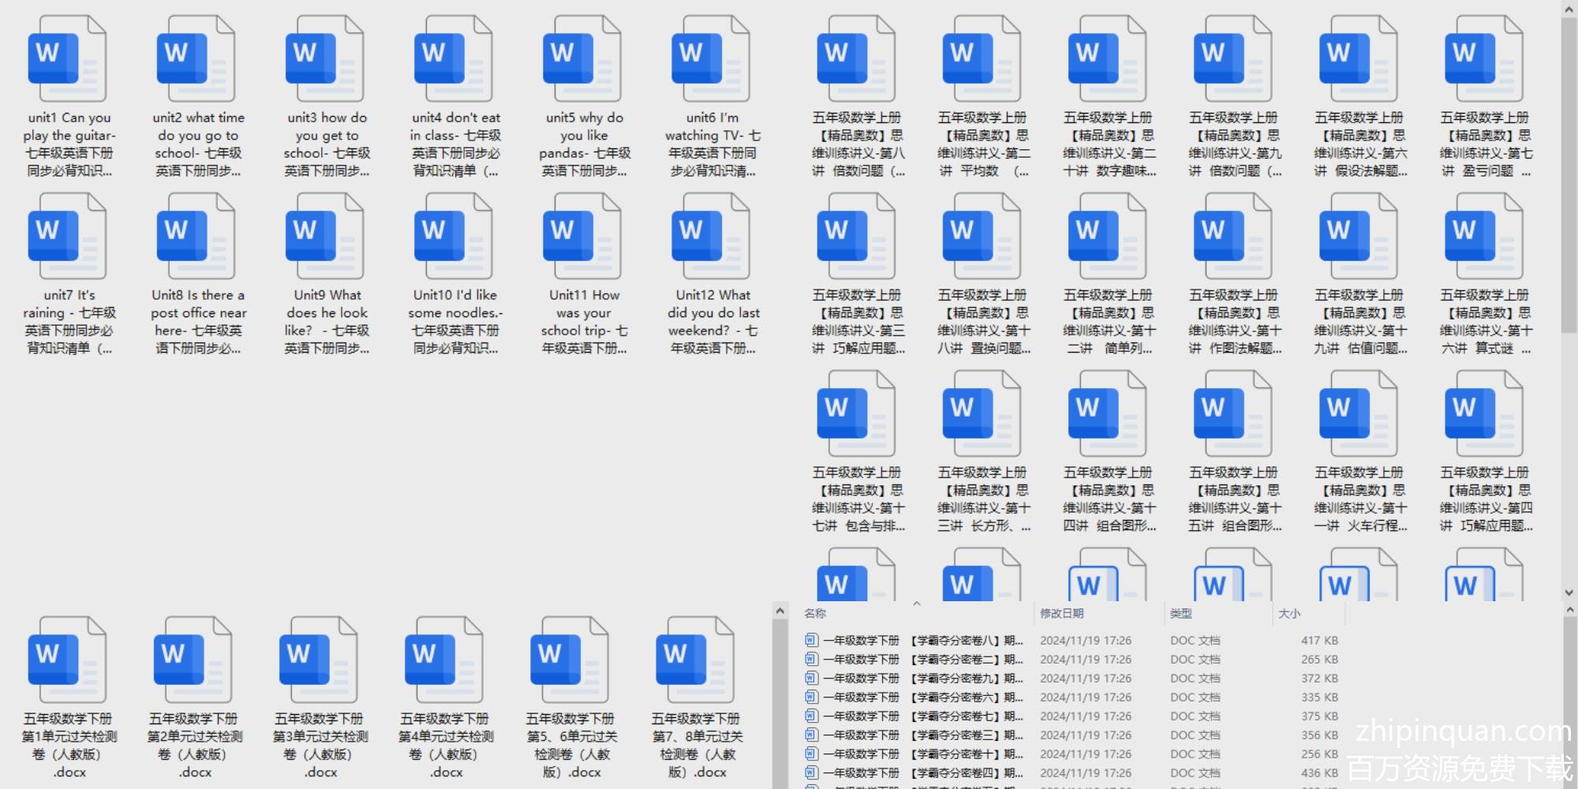Viewport: 1578px width, 789px height.
Task: Click the small icon of the 学霸夺分密卷九 row
Action: coord(811,678)
